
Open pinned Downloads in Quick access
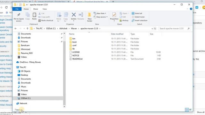pos(26,38)
